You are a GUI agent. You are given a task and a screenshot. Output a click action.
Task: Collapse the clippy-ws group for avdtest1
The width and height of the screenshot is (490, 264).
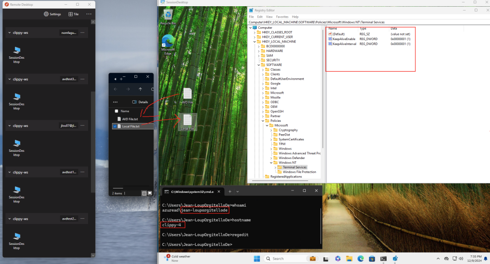10,172
